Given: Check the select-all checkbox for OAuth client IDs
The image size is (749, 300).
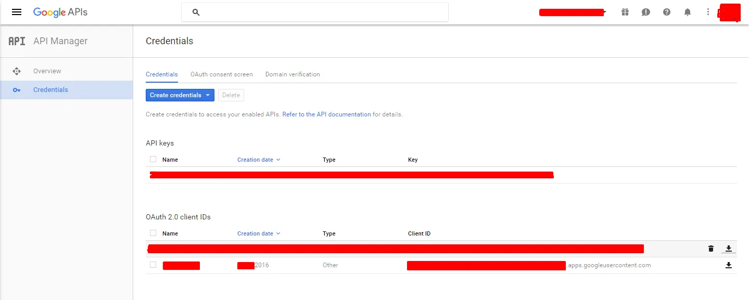Looking at the screenshot, I should (x=153, y=233).
